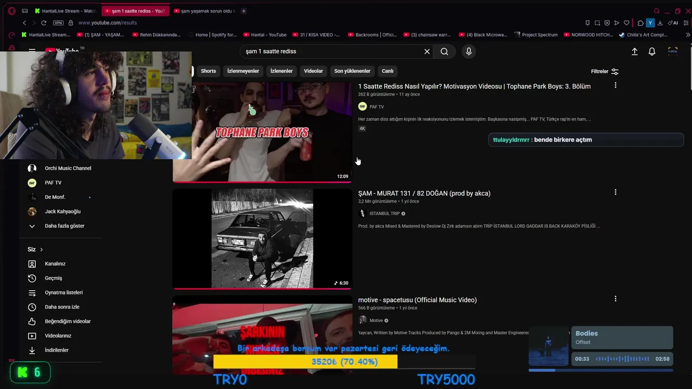Open 'motive - spacetusu (Official Music Video)' title
Screen dimensions: 692x389
[417, 300]
